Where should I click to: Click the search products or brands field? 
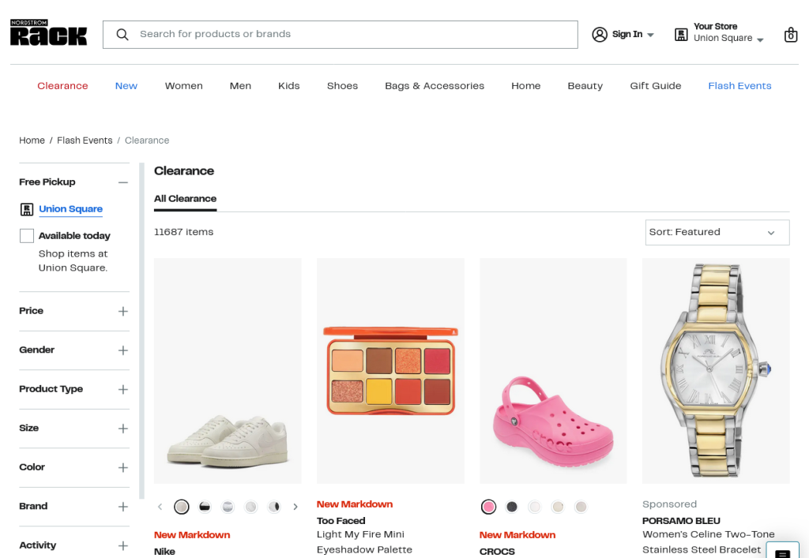tap(341, 35)
